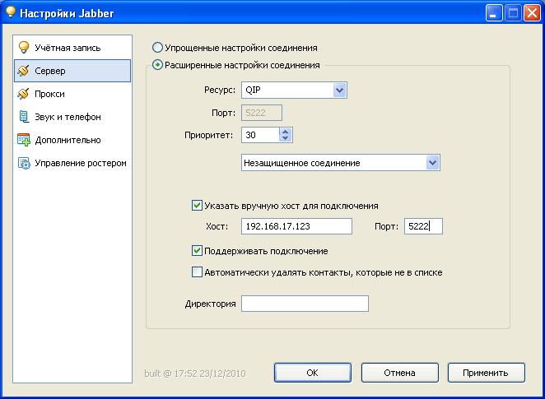Select Упрощенные настройки соединения radio button
545x399 pixels.
click(158, 48)
